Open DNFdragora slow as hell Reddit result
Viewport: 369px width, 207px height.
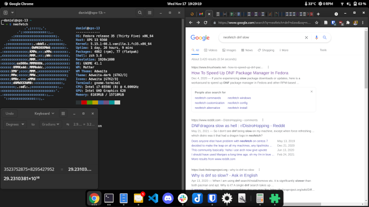[238, 126]
